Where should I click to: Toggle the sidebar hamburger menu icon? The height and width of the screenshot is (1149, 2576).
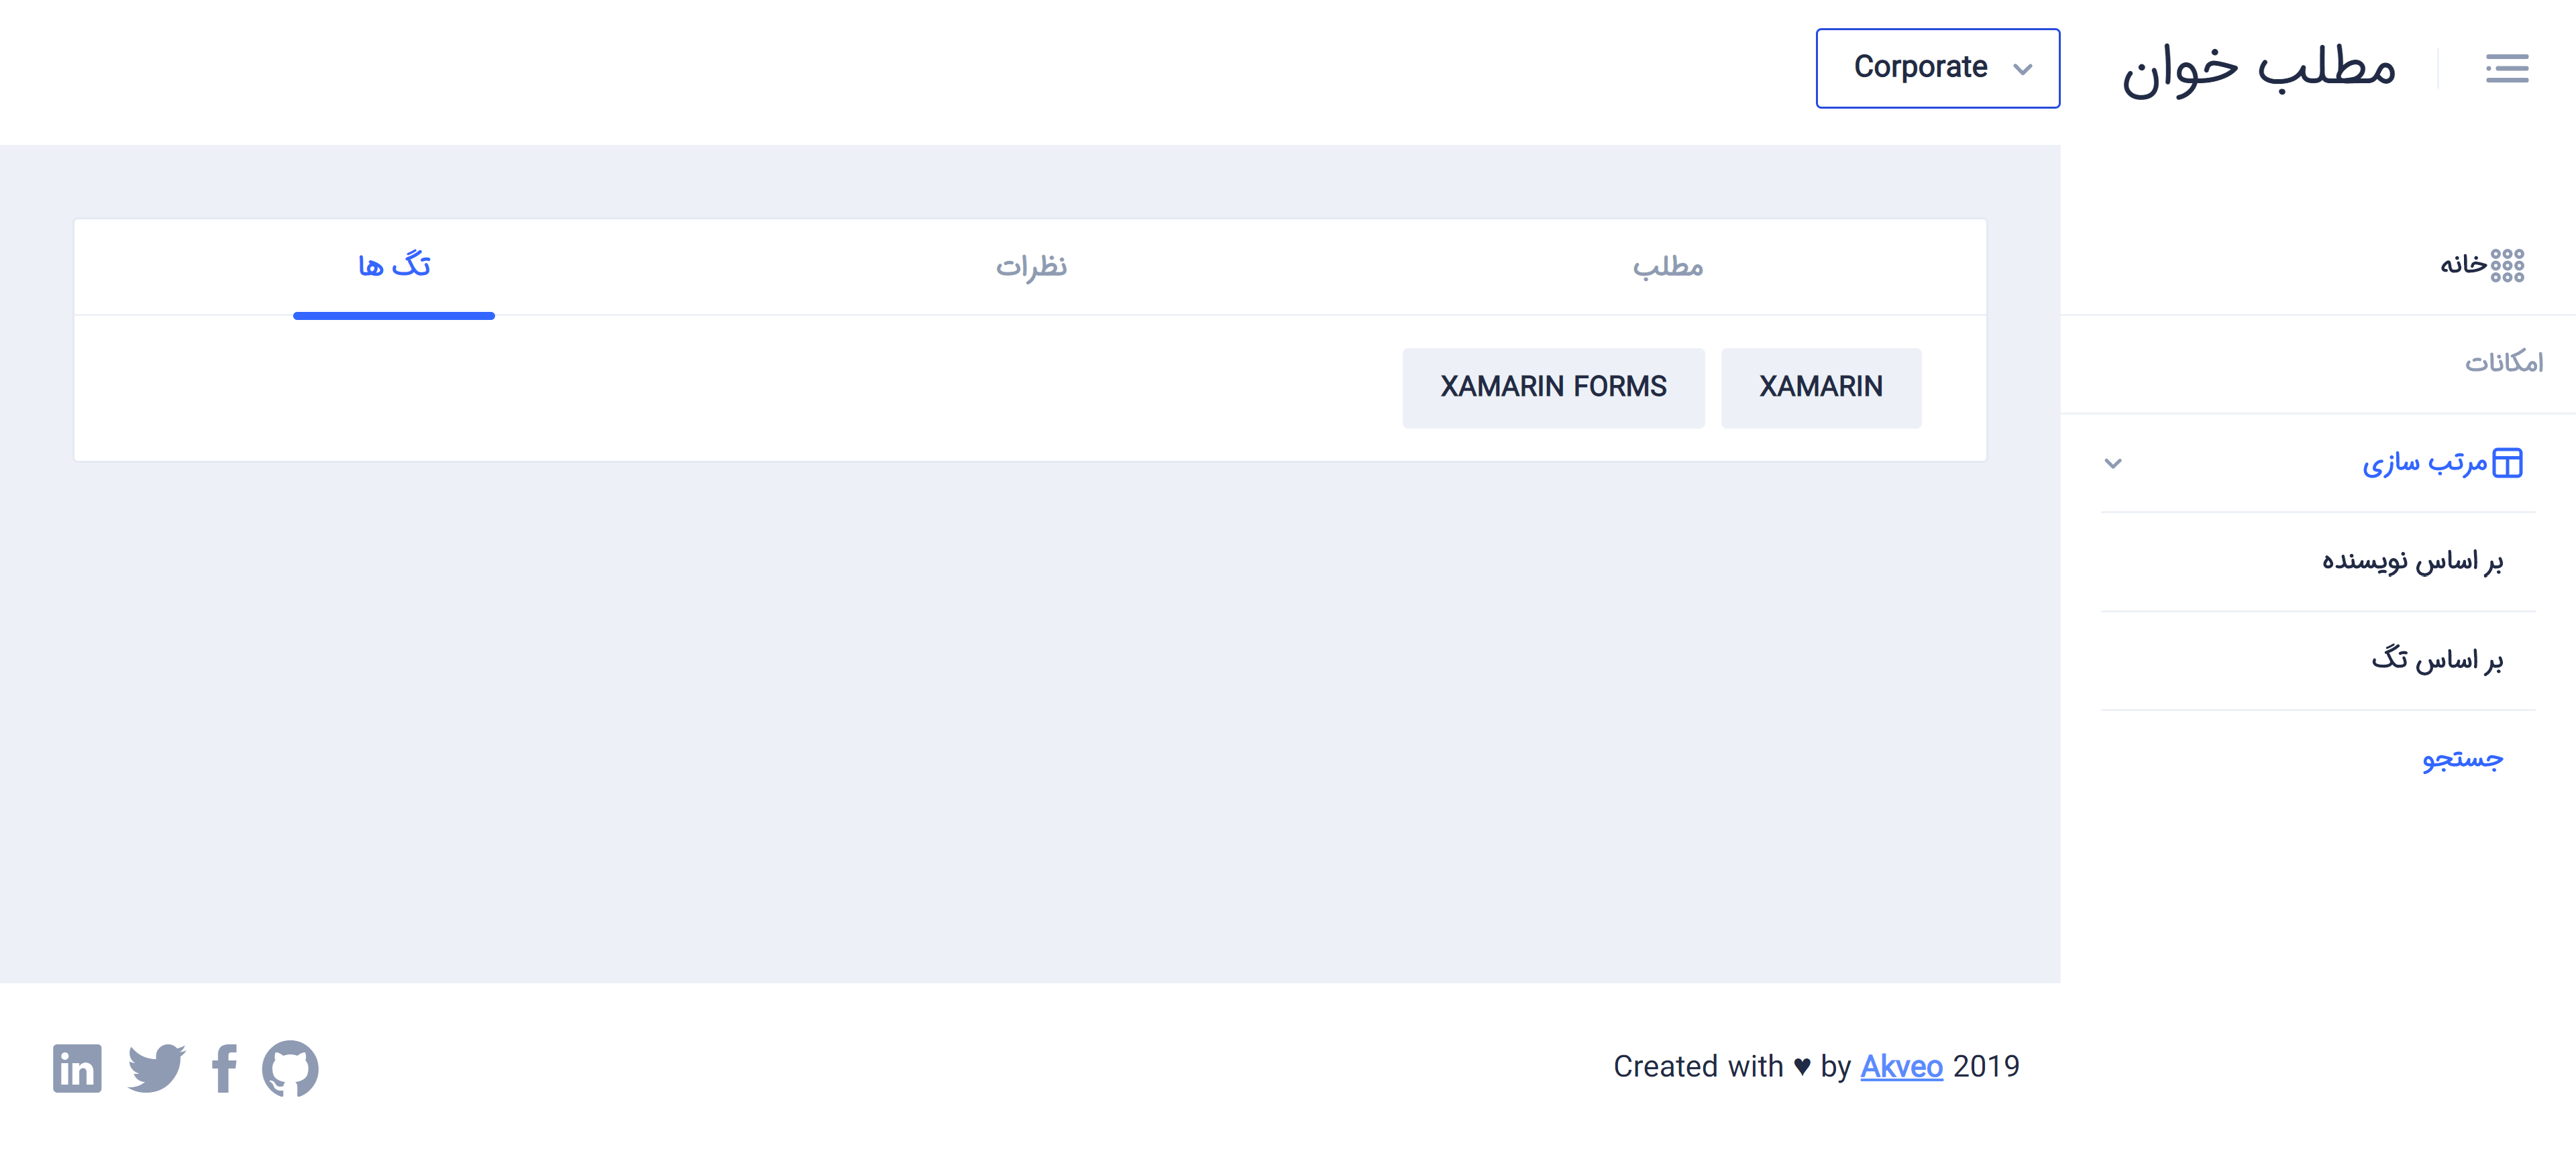(2506, 68)
